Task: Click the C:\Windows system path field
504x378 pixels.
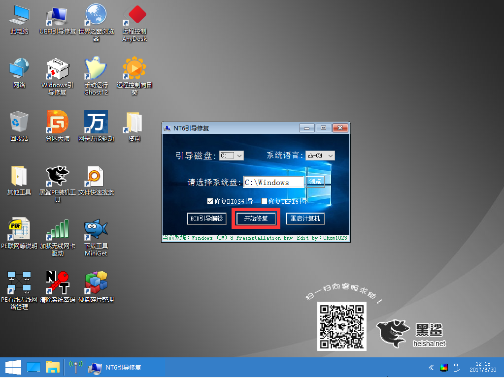Action: [x=273, y=183]
